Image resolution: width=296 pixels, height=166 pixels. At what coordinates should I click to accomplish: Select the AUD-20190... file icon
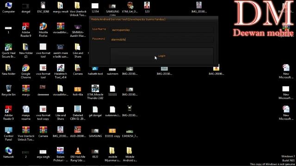coord(78,132)
